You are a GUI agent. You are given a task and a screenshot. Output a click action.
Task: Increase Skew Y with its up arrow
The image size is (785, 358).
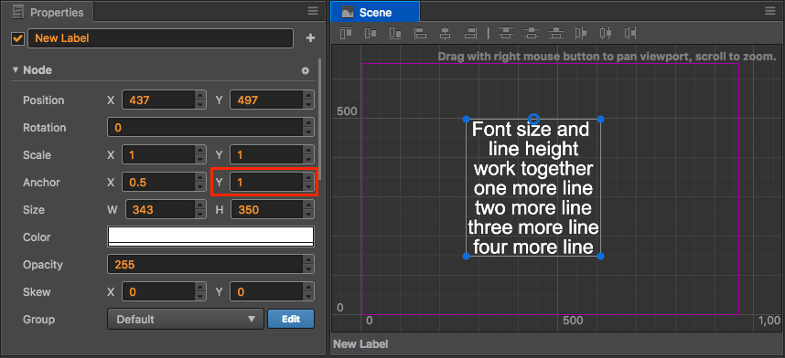click(308, 287)
